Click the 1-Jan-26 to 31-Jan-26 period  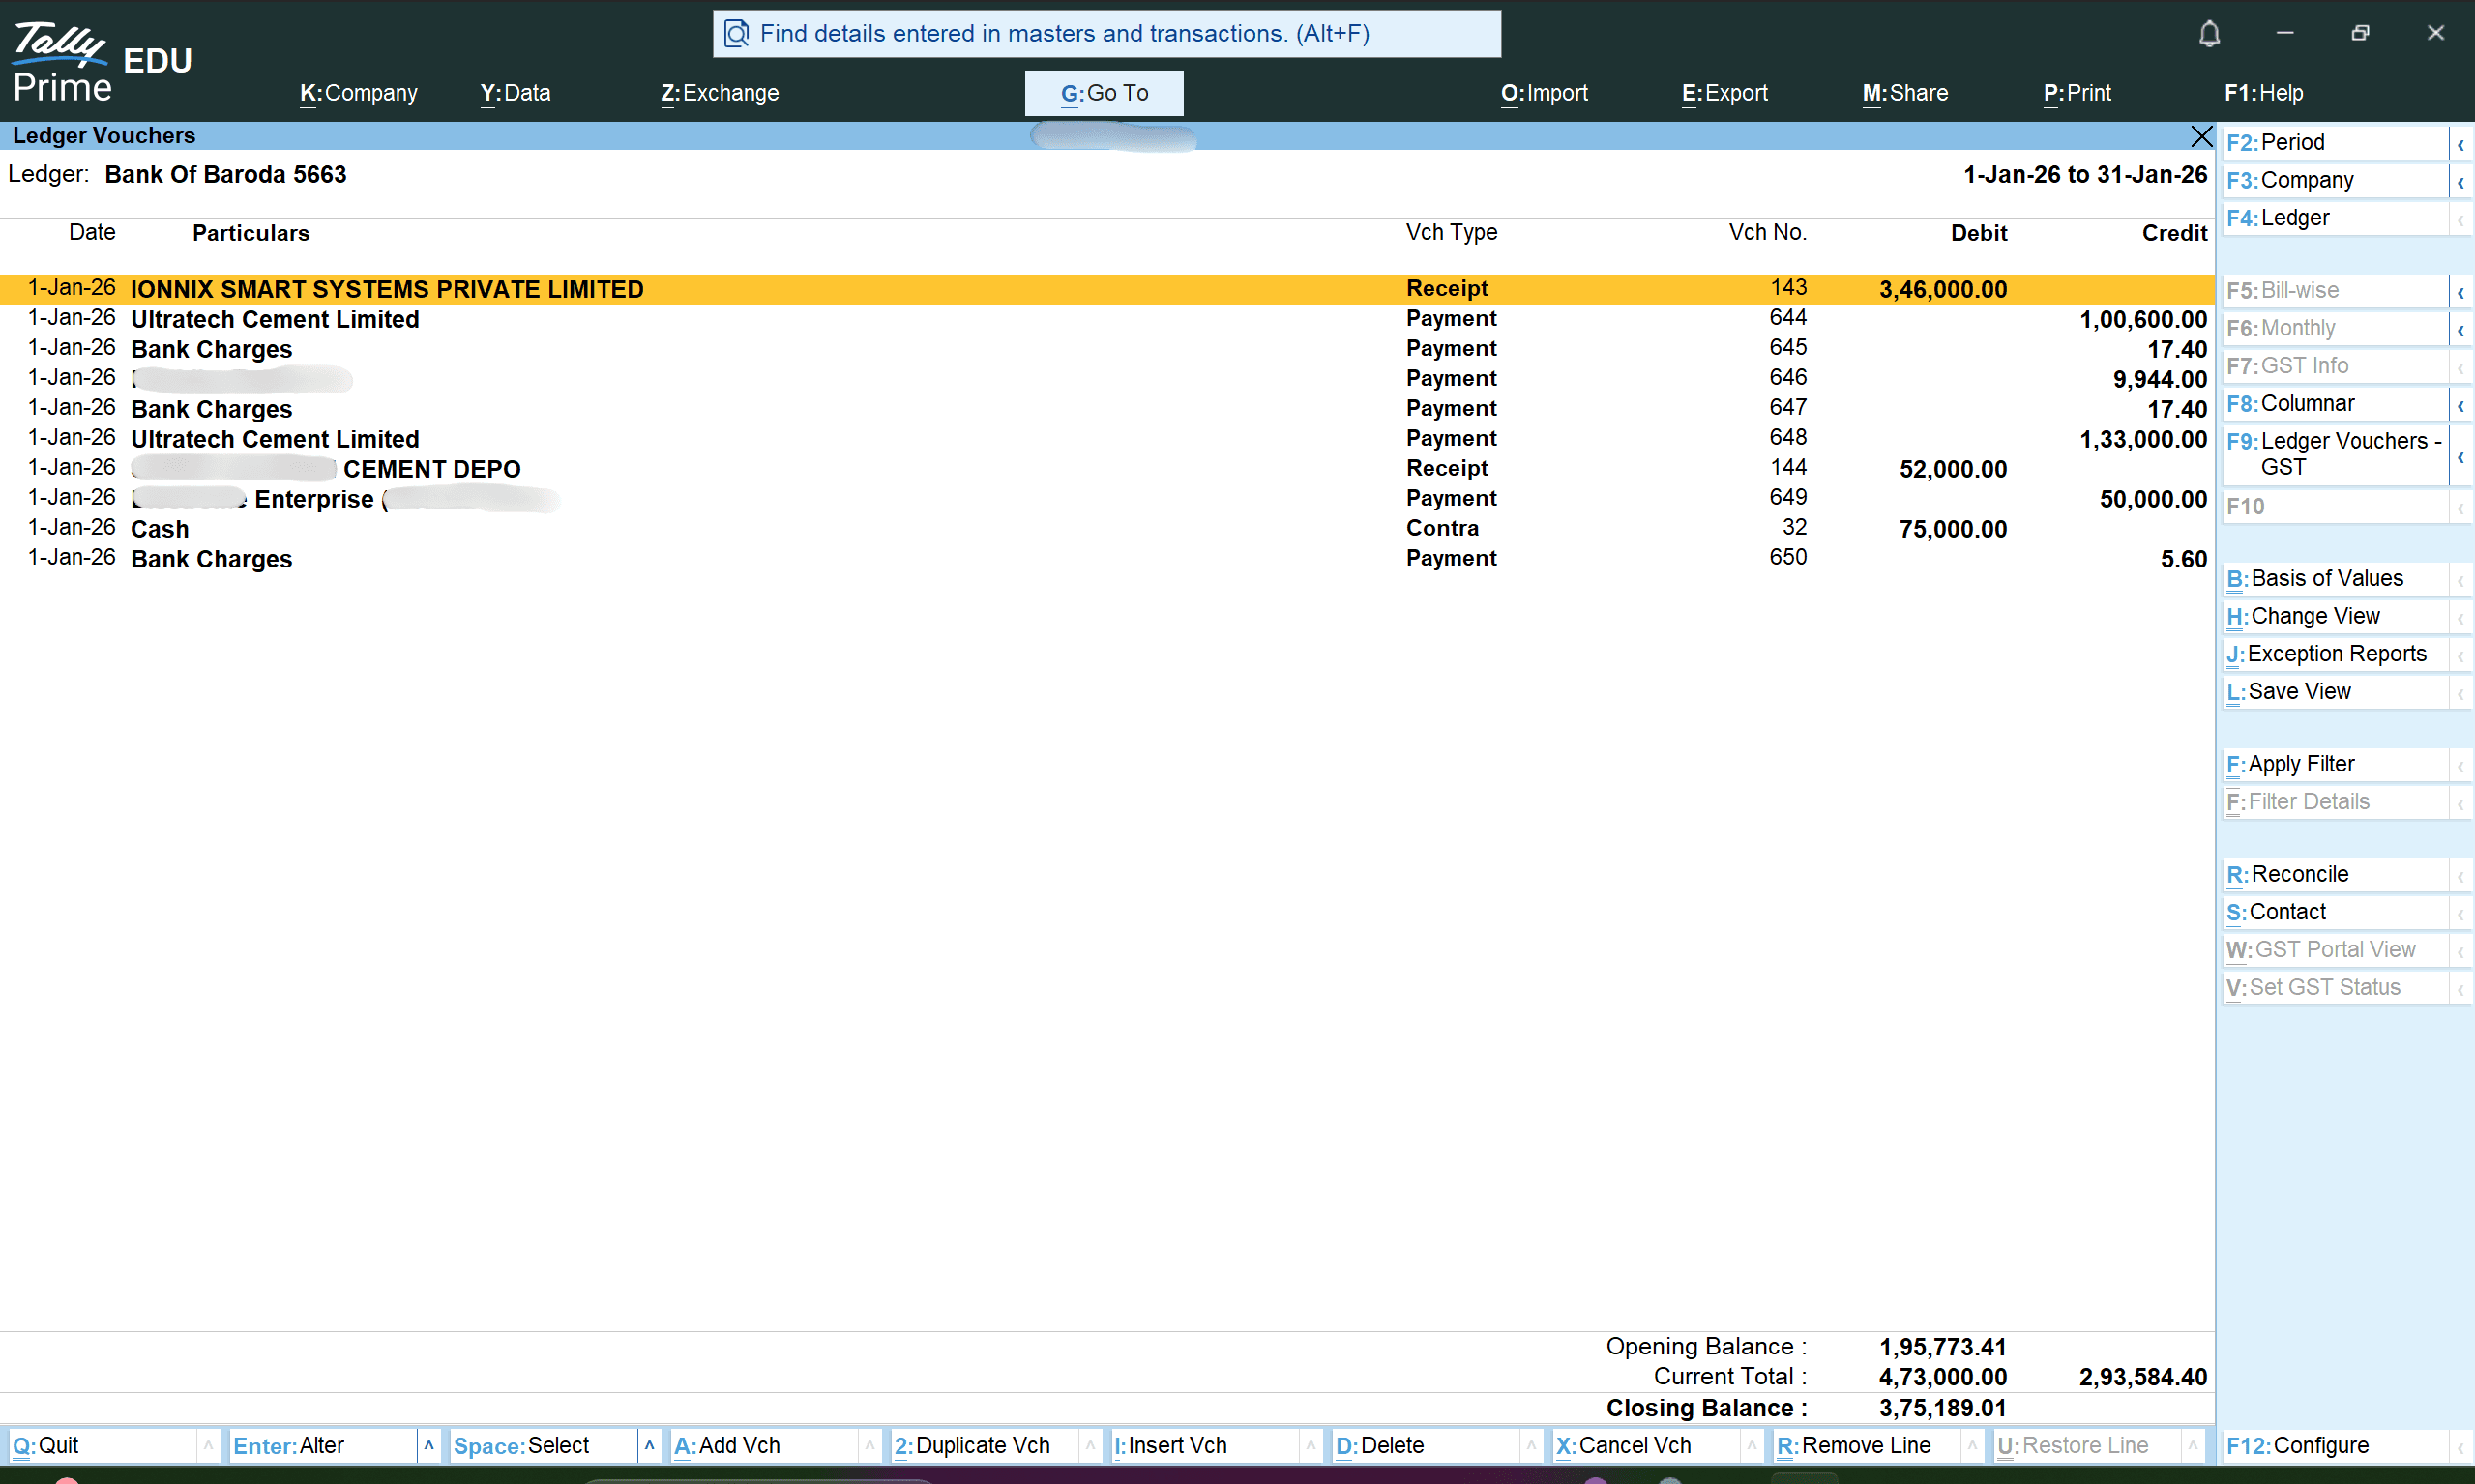click(2084, 175)
